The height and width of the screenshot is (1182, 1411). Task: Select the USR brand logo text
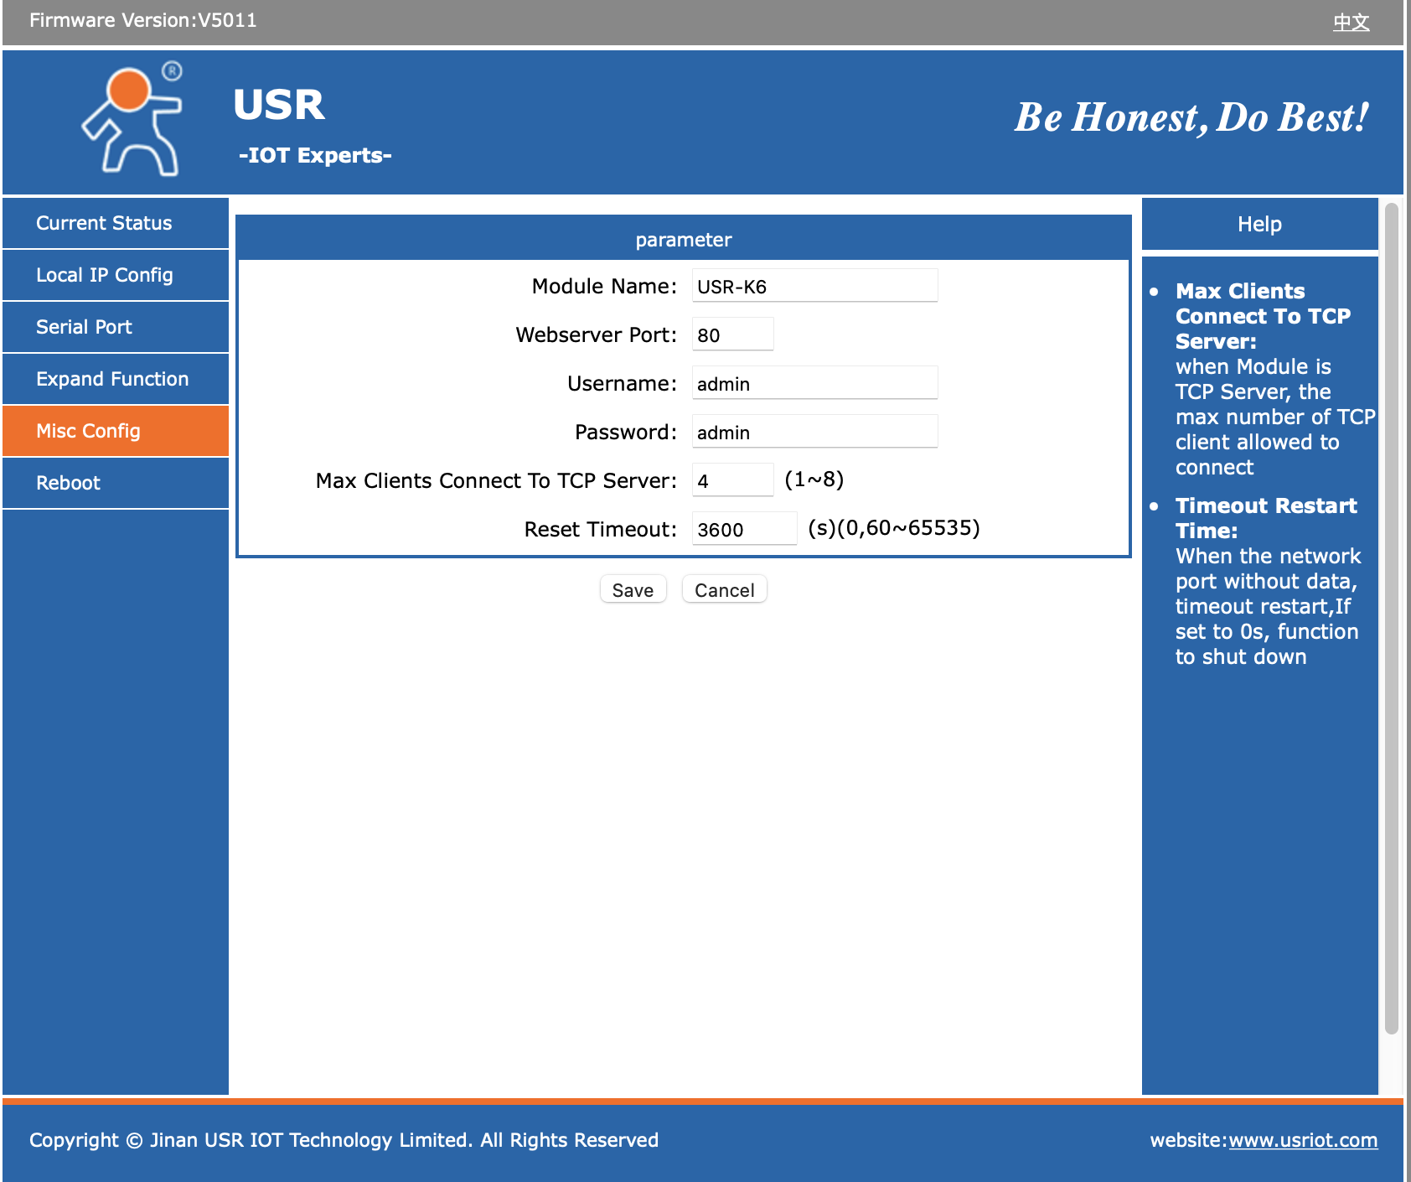(x=278, y=105)
